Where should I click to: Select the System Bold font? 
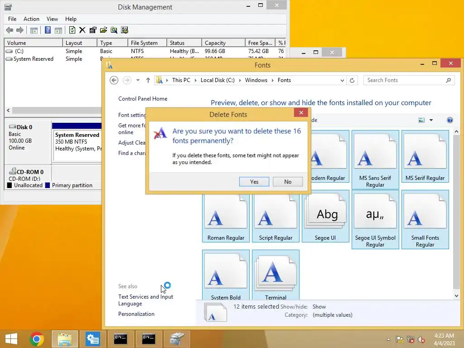[226, 275]
